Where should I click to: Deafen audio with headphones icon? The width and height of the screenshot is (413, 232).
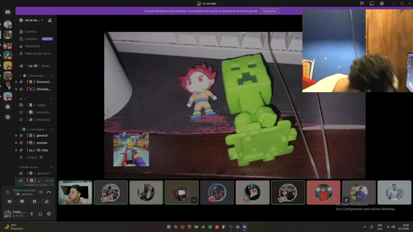point(40,214)
